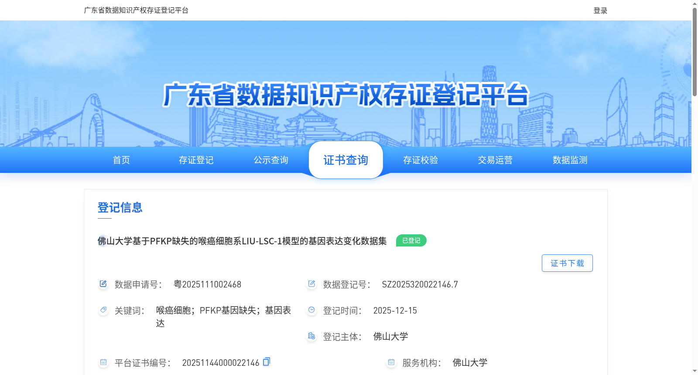Click the scrollbar down arrow
The height and width of the screenshot is (375, 698).
(x=695, y=371)
